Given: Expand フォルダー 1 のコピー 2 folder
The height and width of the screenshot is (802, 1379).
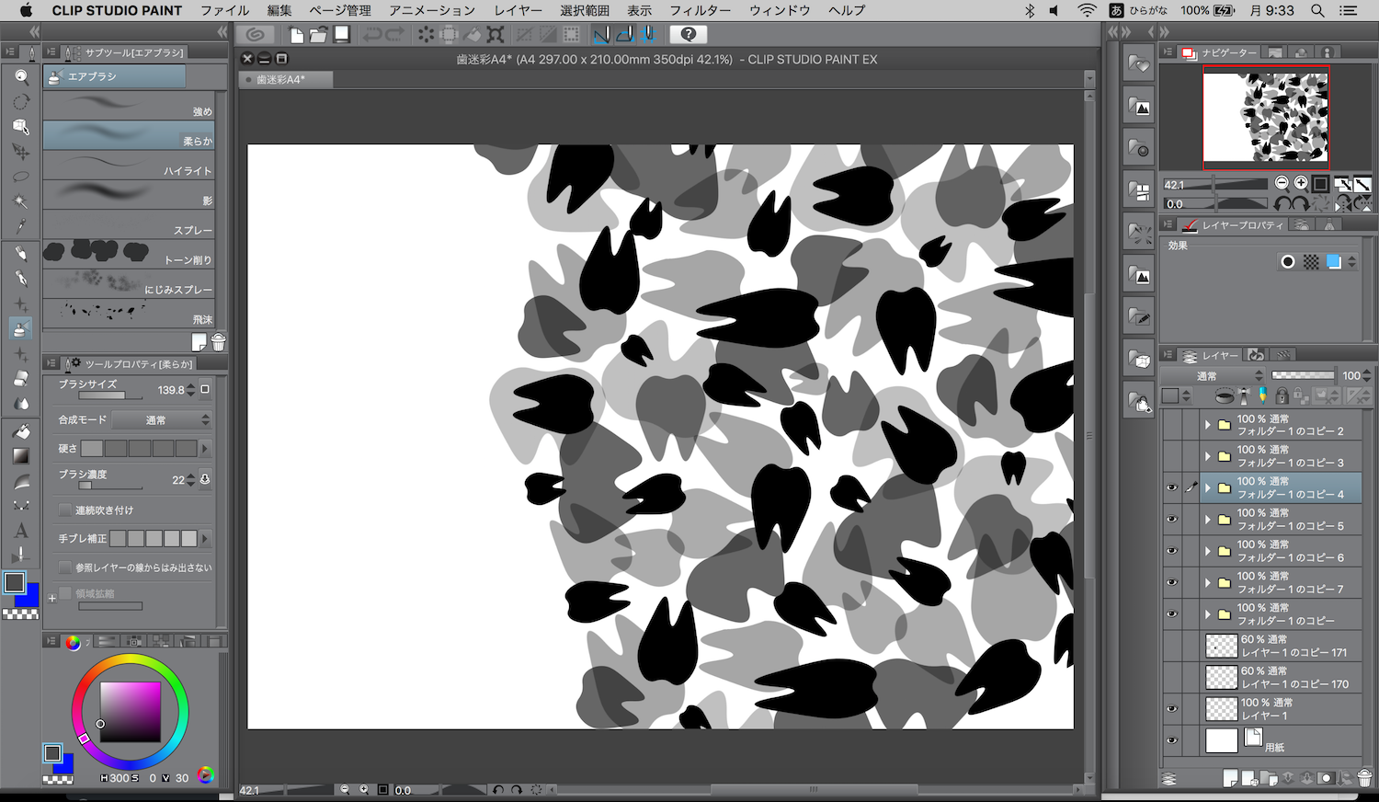Looking at the screenshot, I should (x=1208, y=425).
